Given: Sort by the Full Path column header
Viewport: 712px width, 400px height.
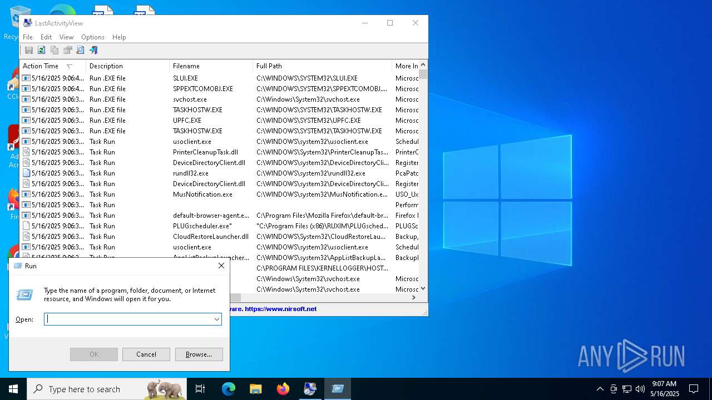Looking at the screenshot, I should [323, 66].
